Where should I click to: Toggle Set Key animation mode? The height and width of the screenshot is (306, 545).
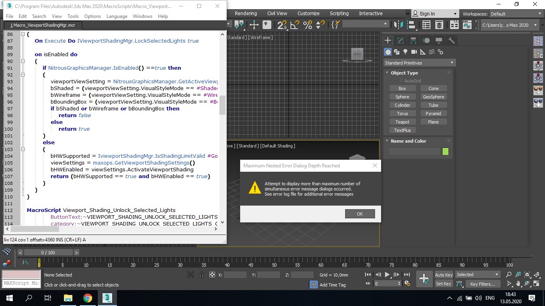tap(444, 284)
